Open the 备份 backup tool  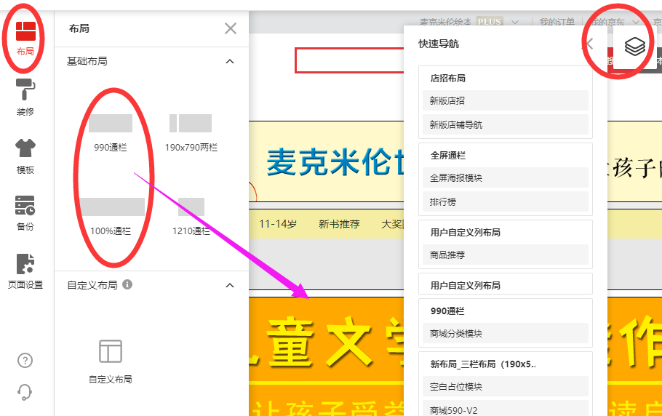tap(25, 213)
